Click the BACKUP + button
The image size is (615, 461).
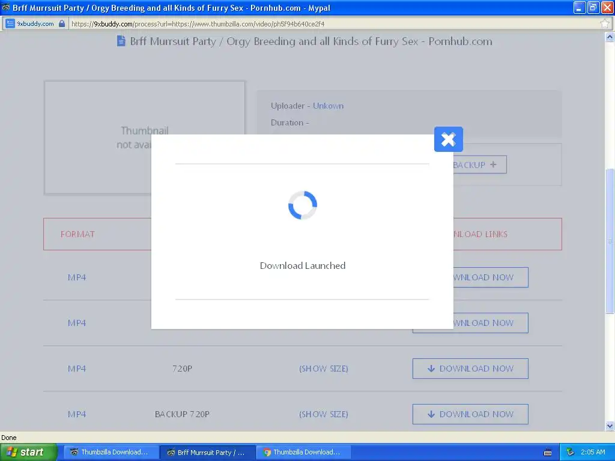[479, 164]
